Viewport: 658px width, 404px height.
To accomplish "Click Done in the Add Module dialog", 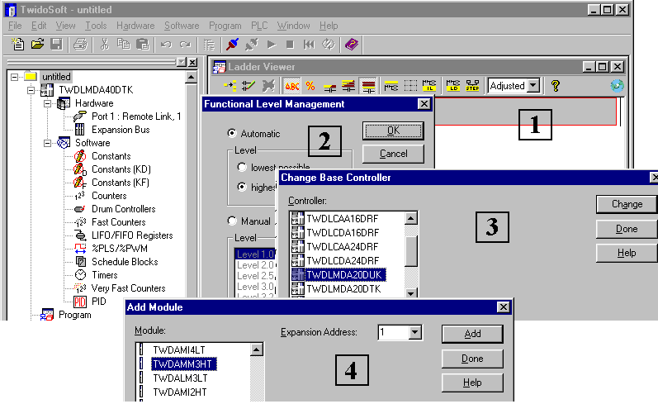I will click(472, 359).
